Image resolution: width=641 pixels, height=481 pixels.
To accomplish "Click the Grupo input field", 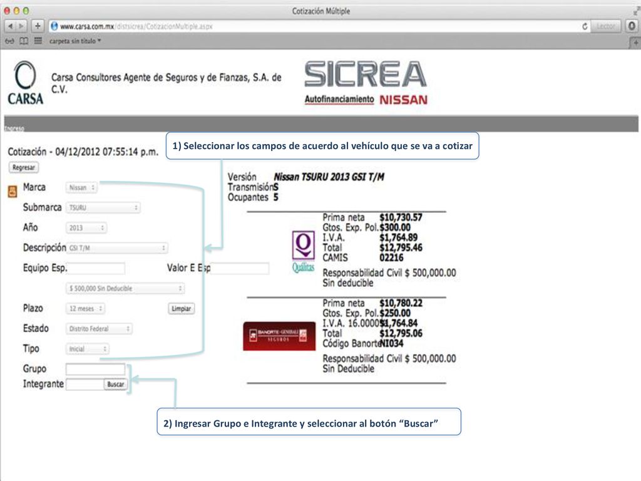I will [x=95, y=369].
